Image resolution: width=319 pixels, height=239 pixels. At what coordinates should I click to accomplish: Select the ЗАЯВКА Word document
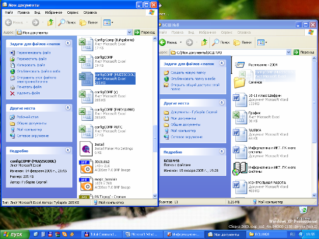click(x=240, y=134)
